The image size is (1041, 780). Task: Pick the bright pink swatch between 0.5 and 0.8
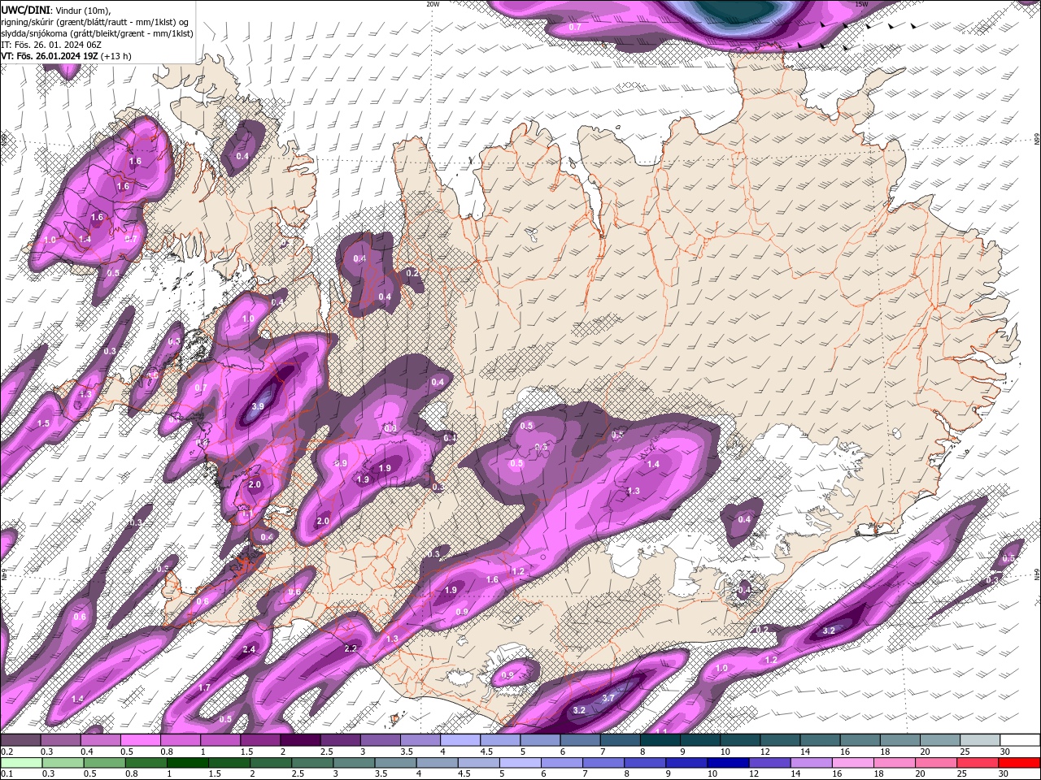click(140, 740)
